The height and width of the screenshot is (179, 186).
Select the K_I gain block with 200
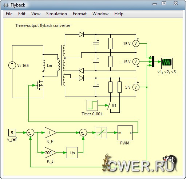51,153
